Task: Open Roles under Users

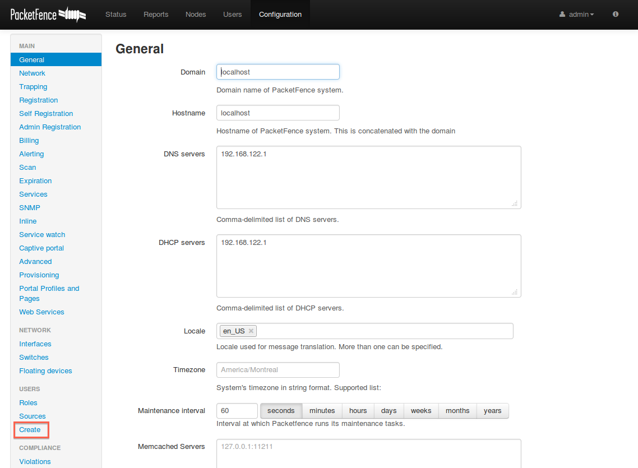Action: coord(28,402)
